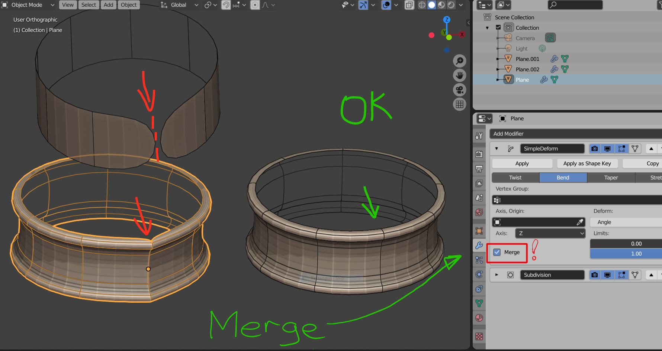Click the Z axis on navigation gizmo
This screenshot has width=662, height=351.
click(447, 20)
